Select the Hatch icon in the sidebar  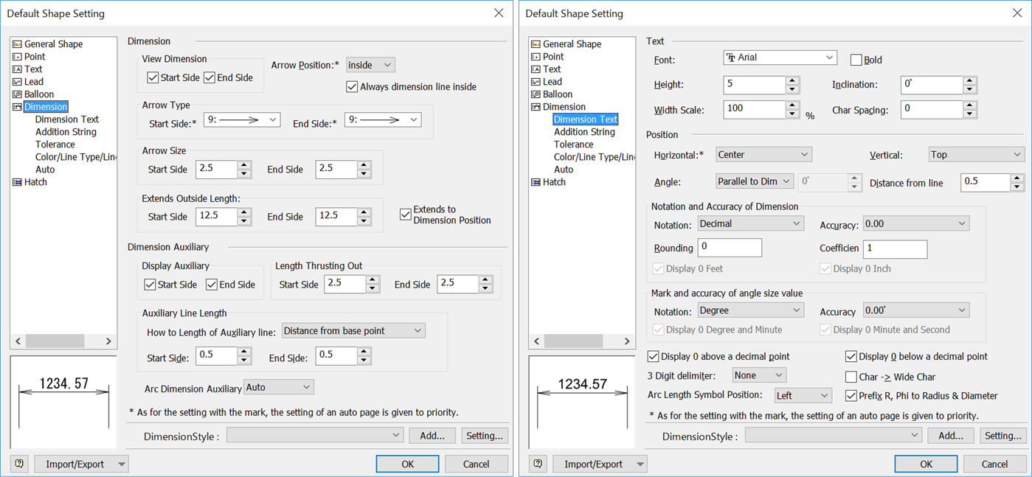(18, 182)
